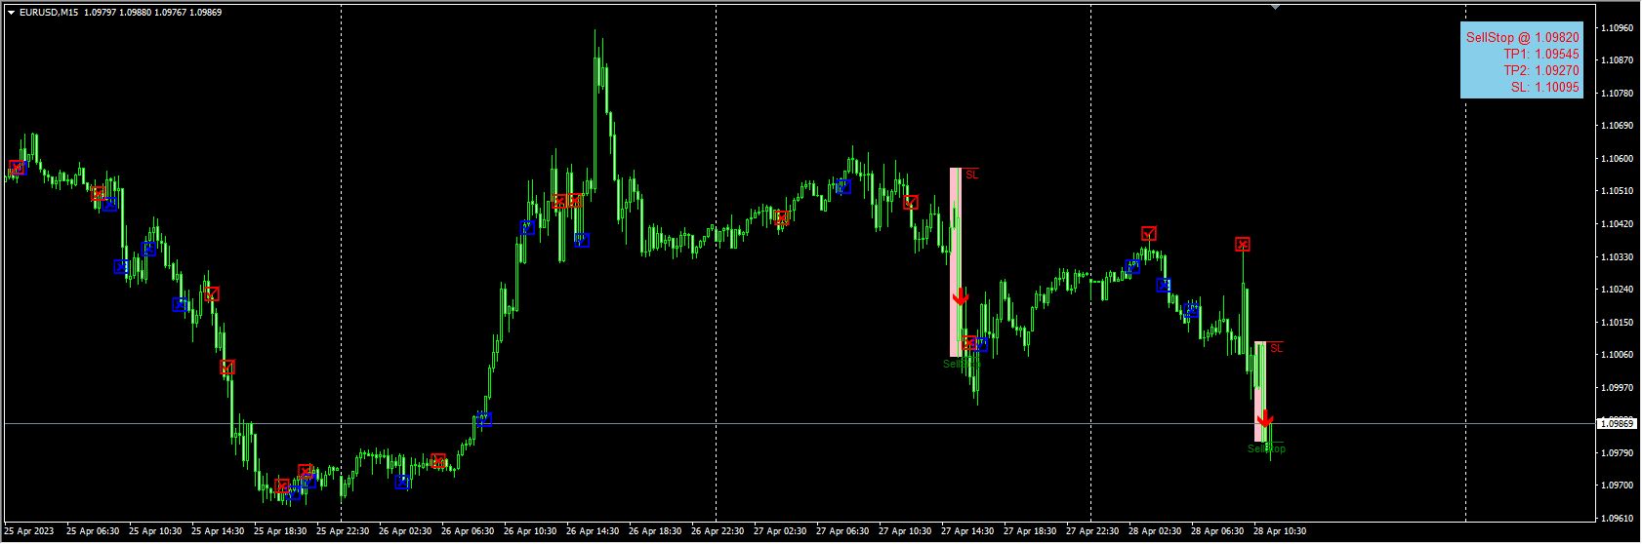
Task: Click the 1.10600 price axis label
Action: pyautogui.click(x=1618, y=159)
